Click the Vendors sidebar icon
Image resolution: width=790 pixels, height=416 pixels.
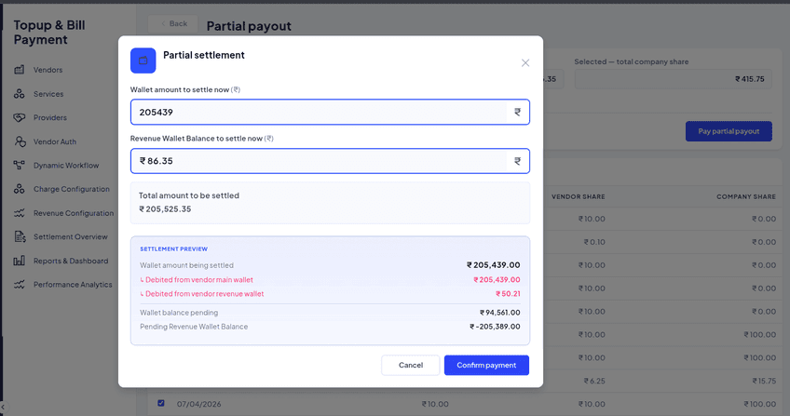click(x=20, y=70)
